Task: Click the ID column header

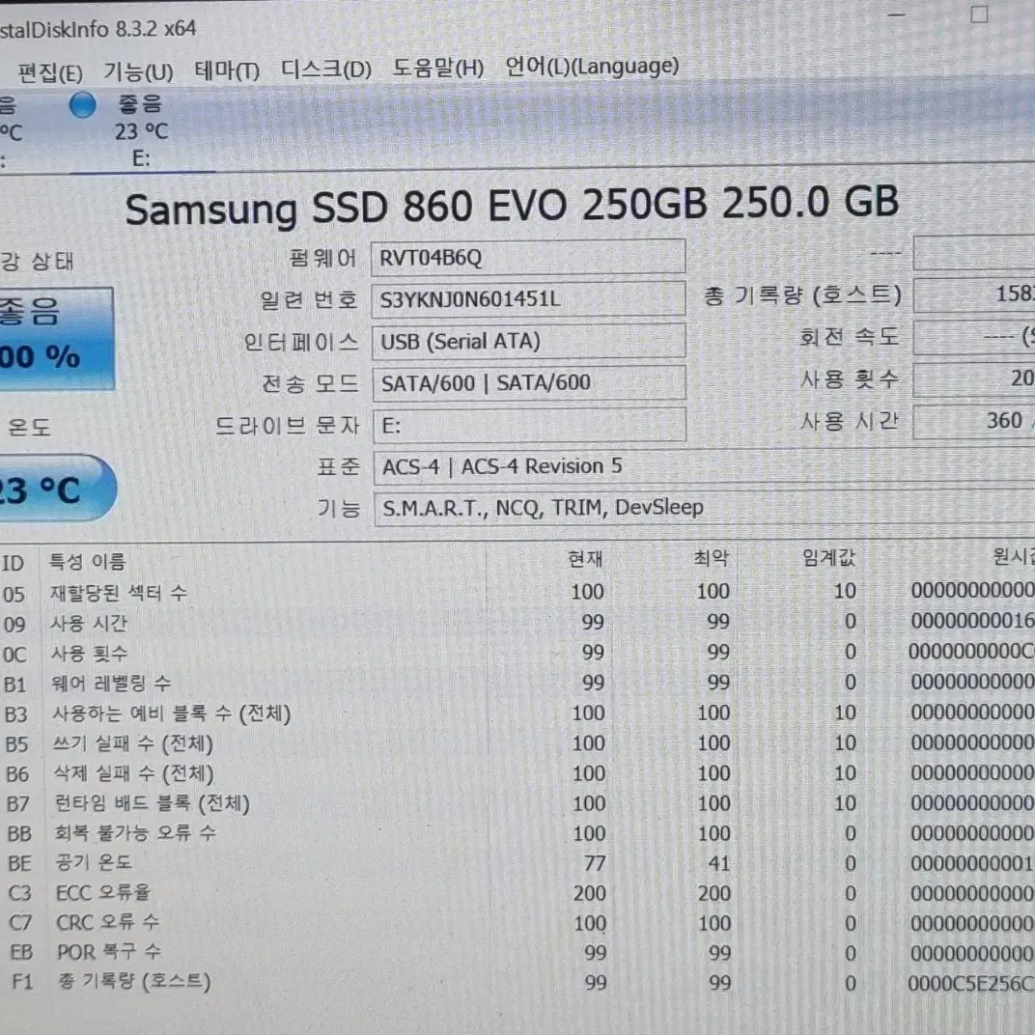Action: [13, 563]
